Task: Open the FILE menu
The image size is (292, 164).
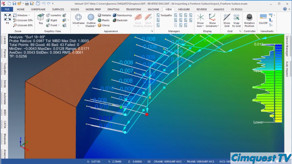Action: click(7, 9)
